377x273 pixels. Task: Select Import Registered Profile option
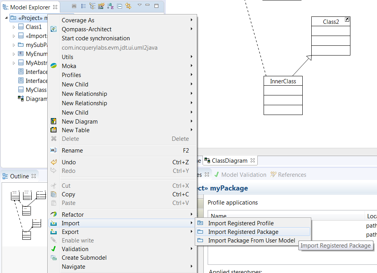[x=241, y=223]
